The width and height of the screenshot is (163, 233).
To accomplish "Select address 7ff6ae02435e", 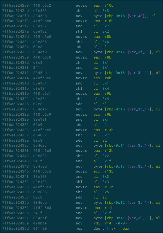I will point(15,203).
